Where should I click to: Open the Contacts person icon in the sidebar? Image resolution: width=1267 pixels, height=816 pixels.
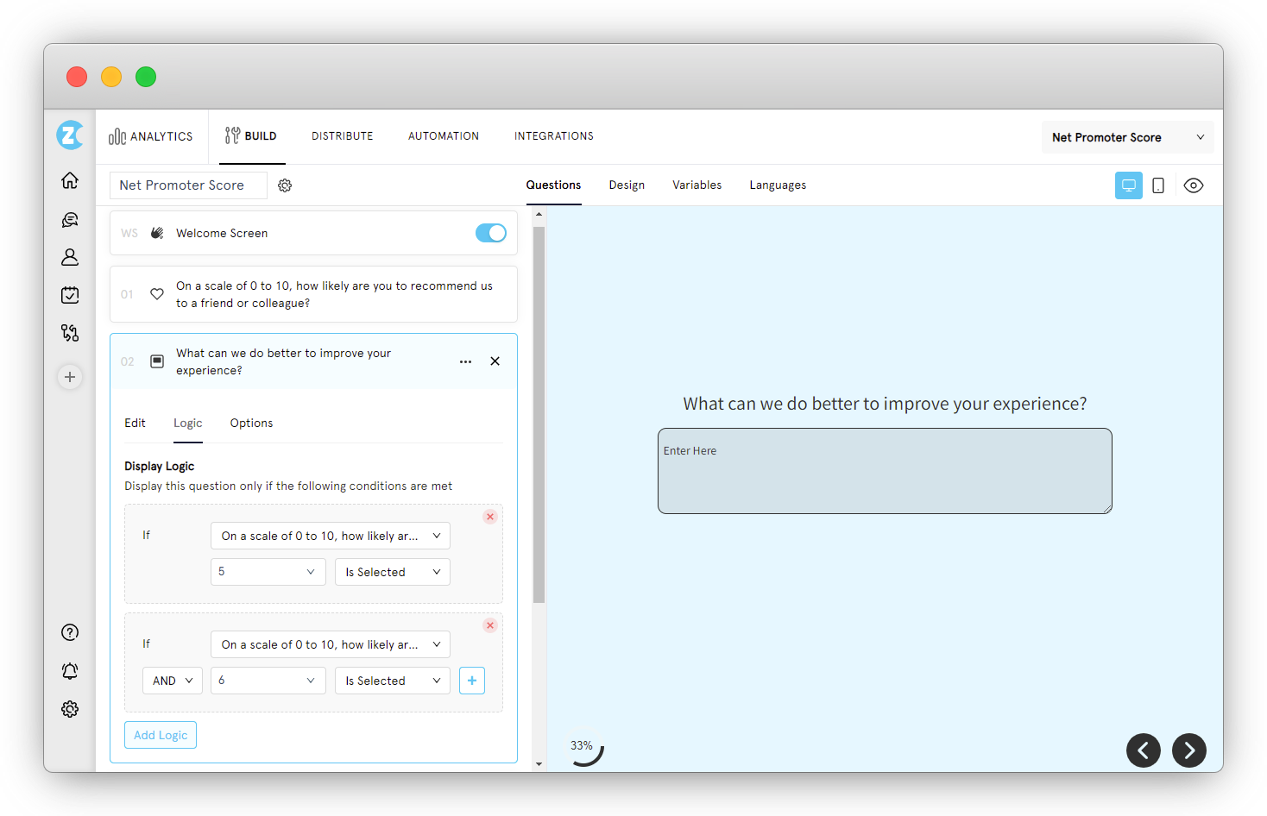69,257
